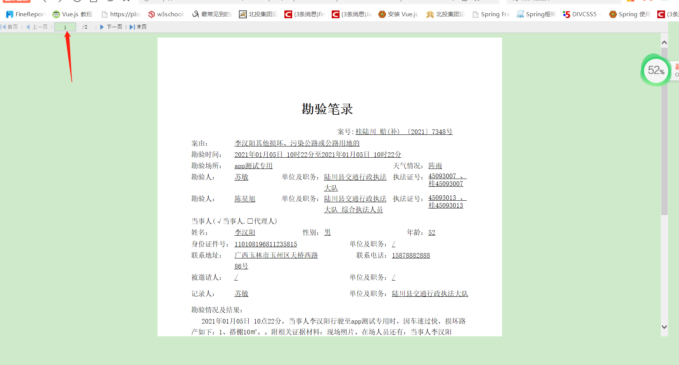The width and height of the screenshot is (679, 365).
Task: Open the Vue.js 教程 bookmark
Action: (x=73, y=14)
